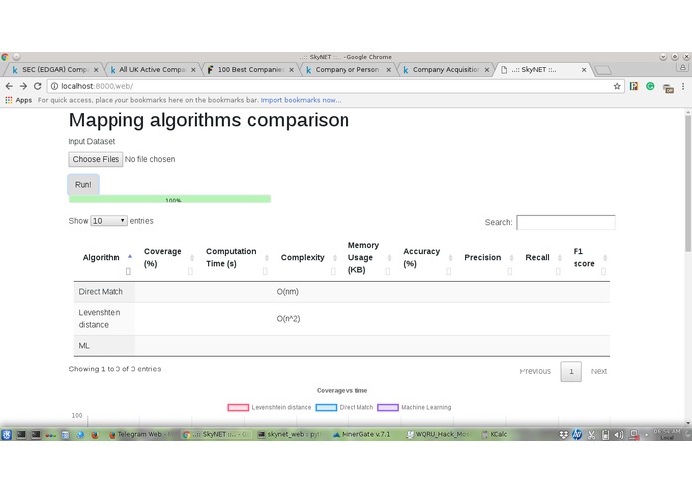Switch to the 100 Best Companies tab

248,70
